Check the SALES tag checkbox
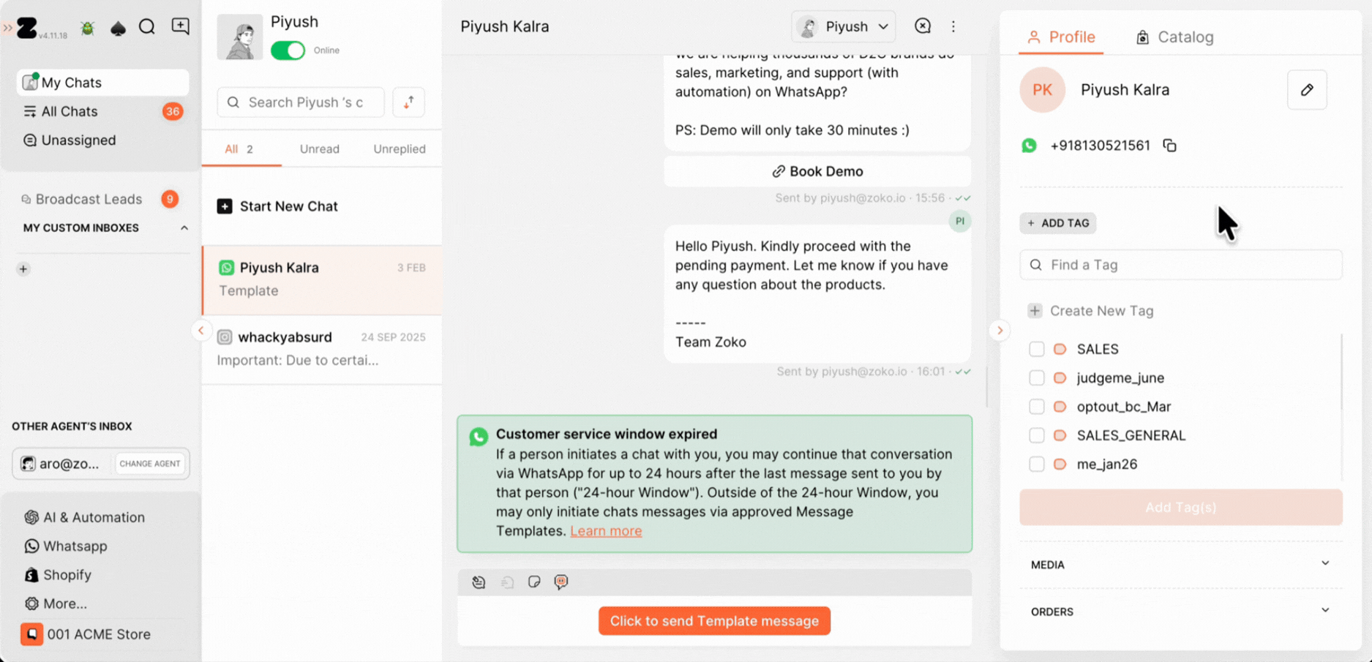1372x662 pixels. (1036, 349)
